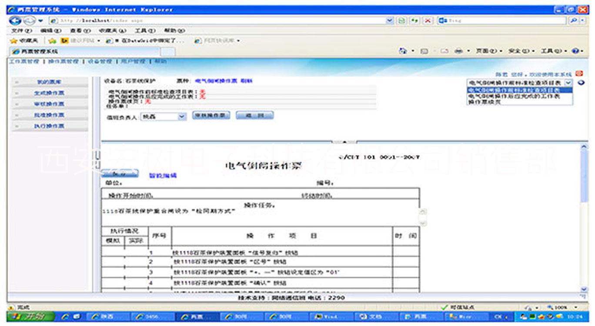Image resolution: width=595 pixels, height=326 pixels.
Task: Open the 工具 menu in the menu bar
Action: (145, 31)
